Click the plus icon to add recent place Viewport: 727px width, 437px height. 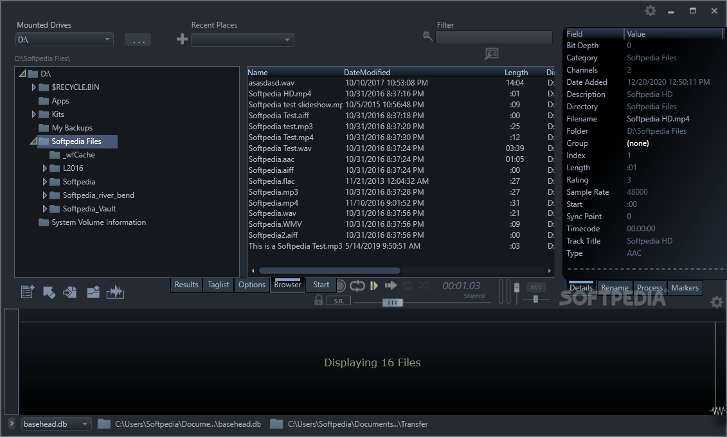point(182,39)
